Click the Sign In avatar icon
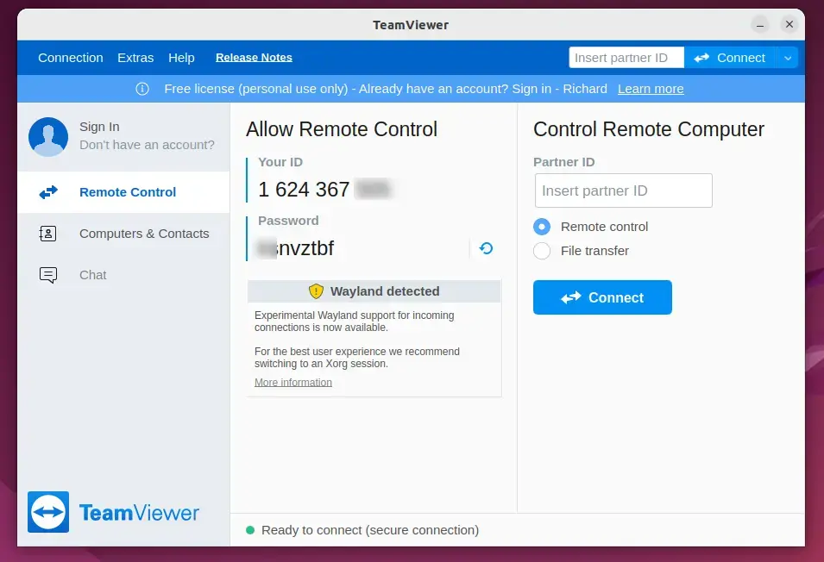 pos(47,137)
